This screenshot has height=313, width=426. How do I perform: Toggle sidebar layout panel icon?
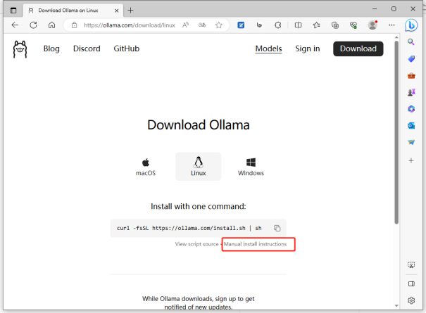point(411,284)
